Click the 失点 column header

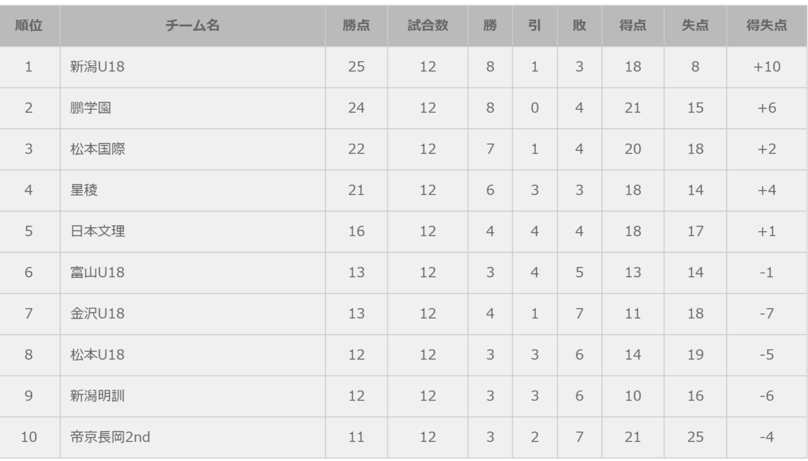(695, 26)
